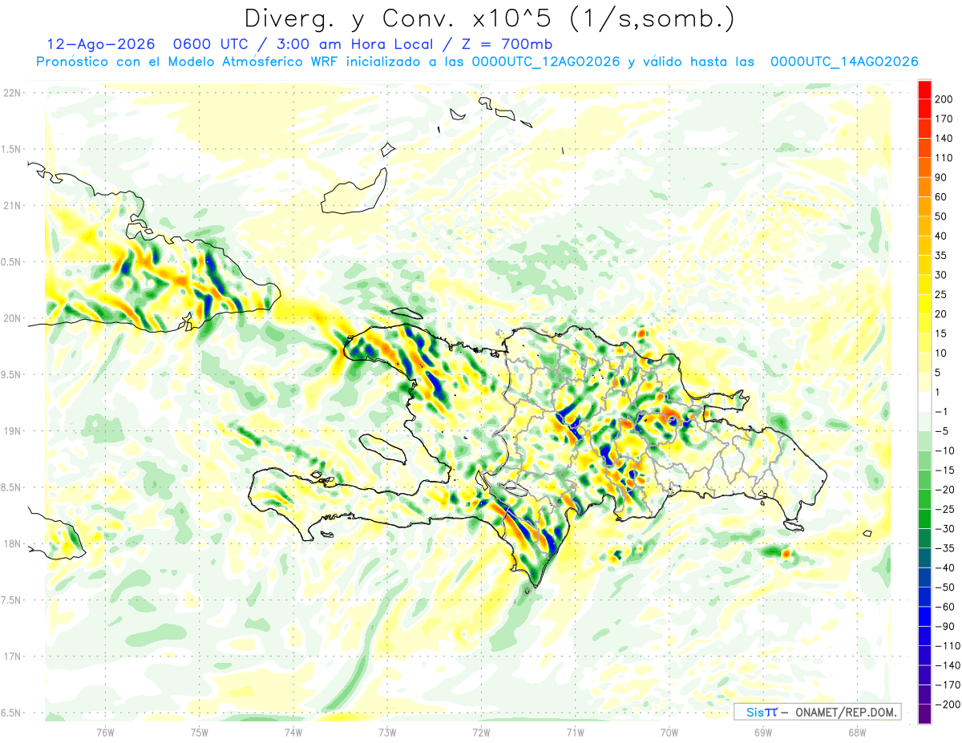This screenshot has width=962, height=743.
Task: Click the '69W' longitude label
Action: tap(763, 732)
